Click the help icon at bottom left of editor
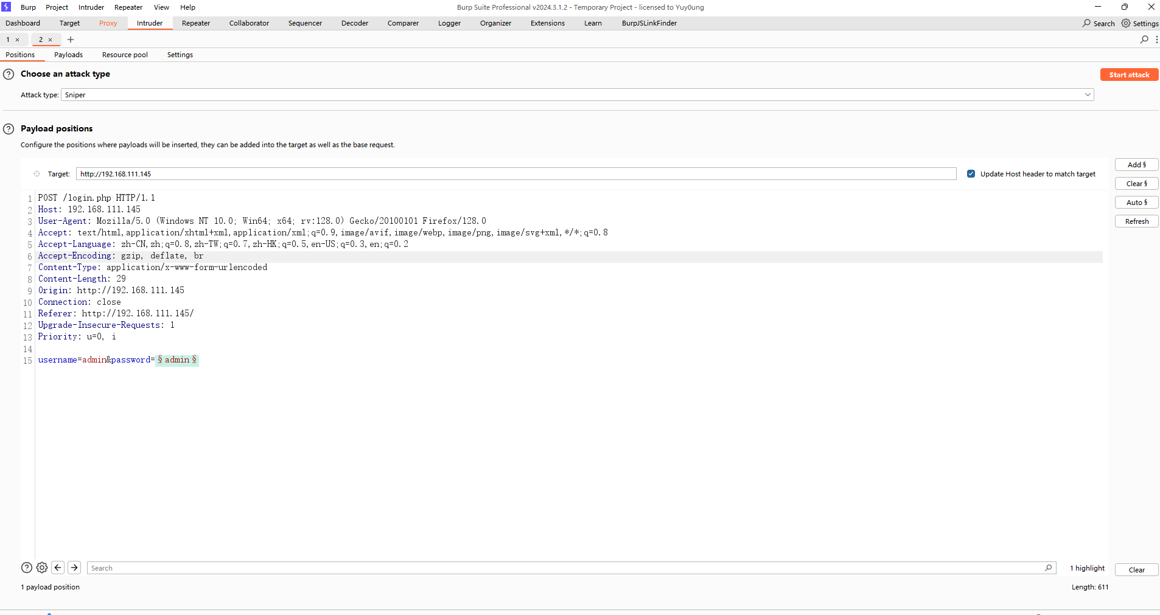Screen dimensions: 1160x615 (27, 568)
